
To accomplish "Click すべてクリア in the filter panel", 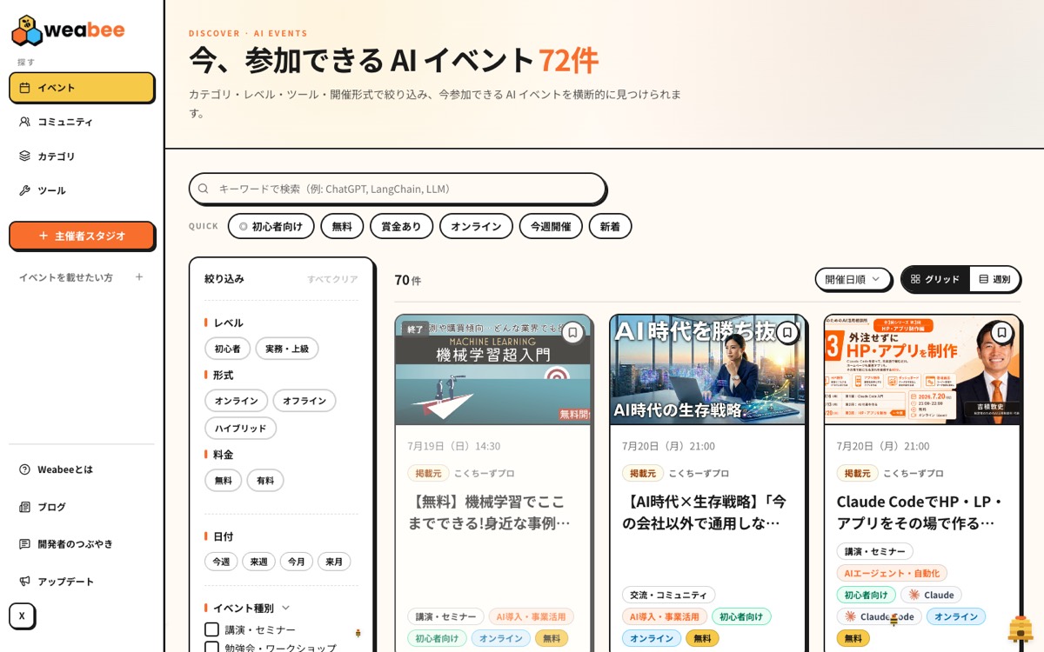I will pos(332,279).
